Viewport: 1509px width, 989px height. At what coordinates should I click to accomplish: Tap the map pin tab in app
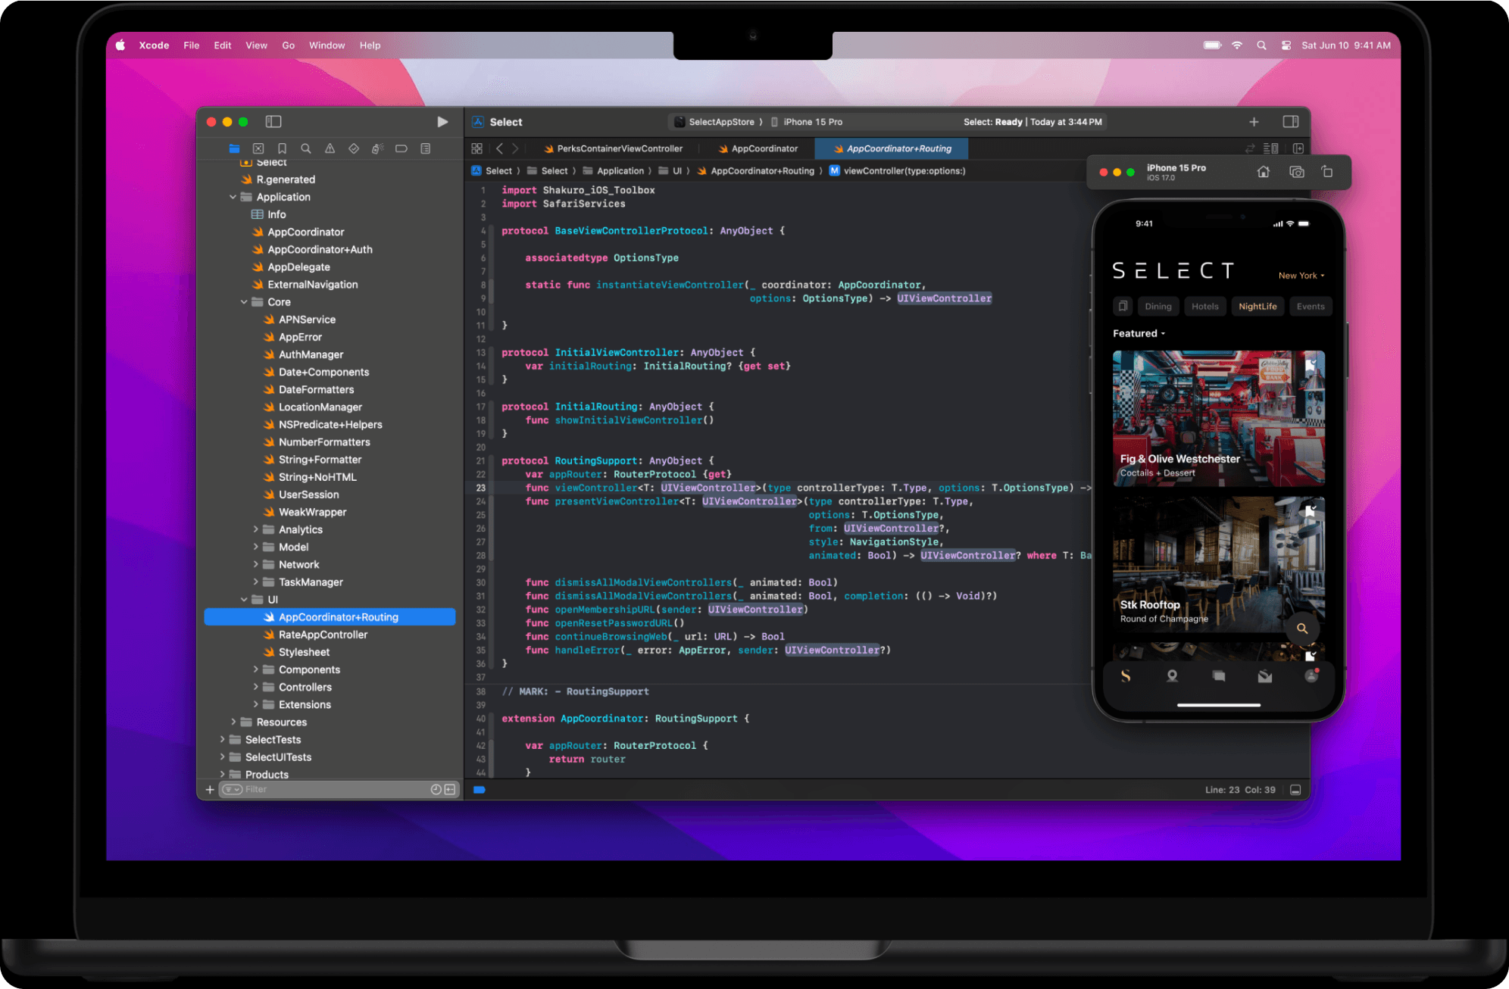pyautogui.click(x=1172, y=675)
